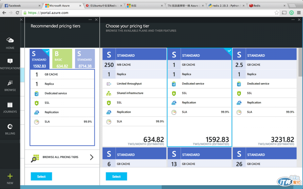The width and height of the screenshot is (303, 189).
Task: Click the cast icon in browser toolbar
Action: (x=284, y=13)
